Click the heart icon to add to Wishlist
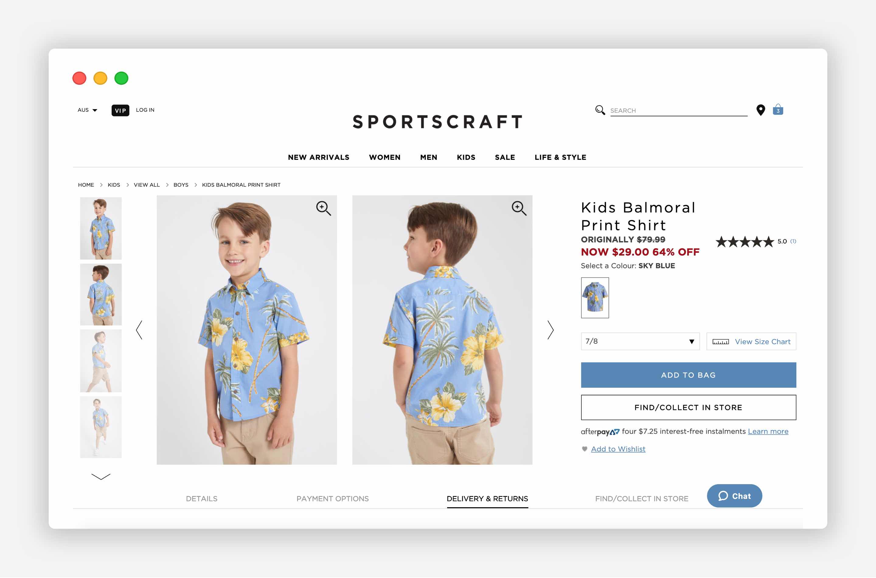Viewport: 876px width, 578px height. click(x=584, y=449)
